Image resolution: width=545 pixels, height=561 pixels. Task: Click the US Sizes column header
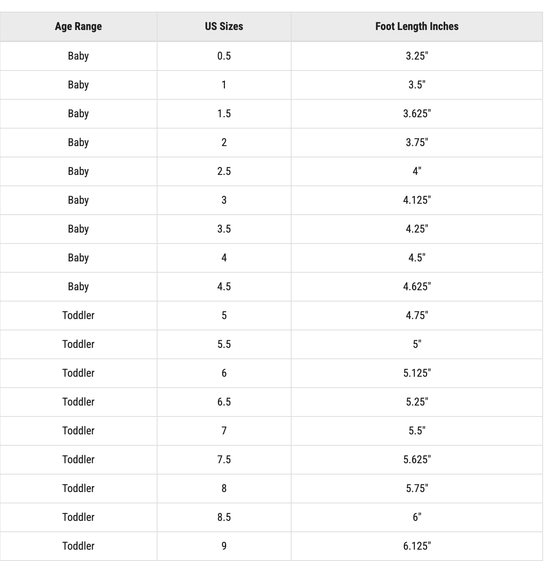tap(224, 26)
